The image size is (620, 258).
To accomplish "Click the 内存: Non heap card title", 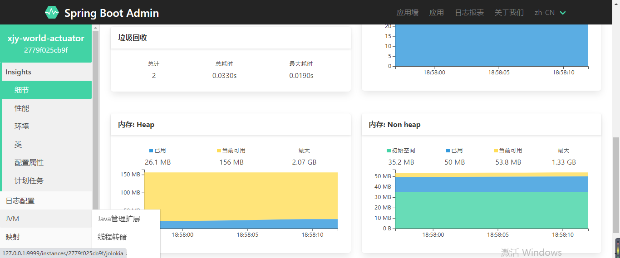I will [x=394, y=124].
